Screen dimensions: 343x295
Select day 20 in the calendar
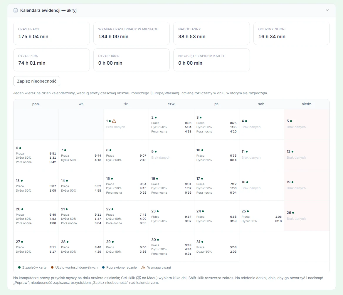[36, 216]
